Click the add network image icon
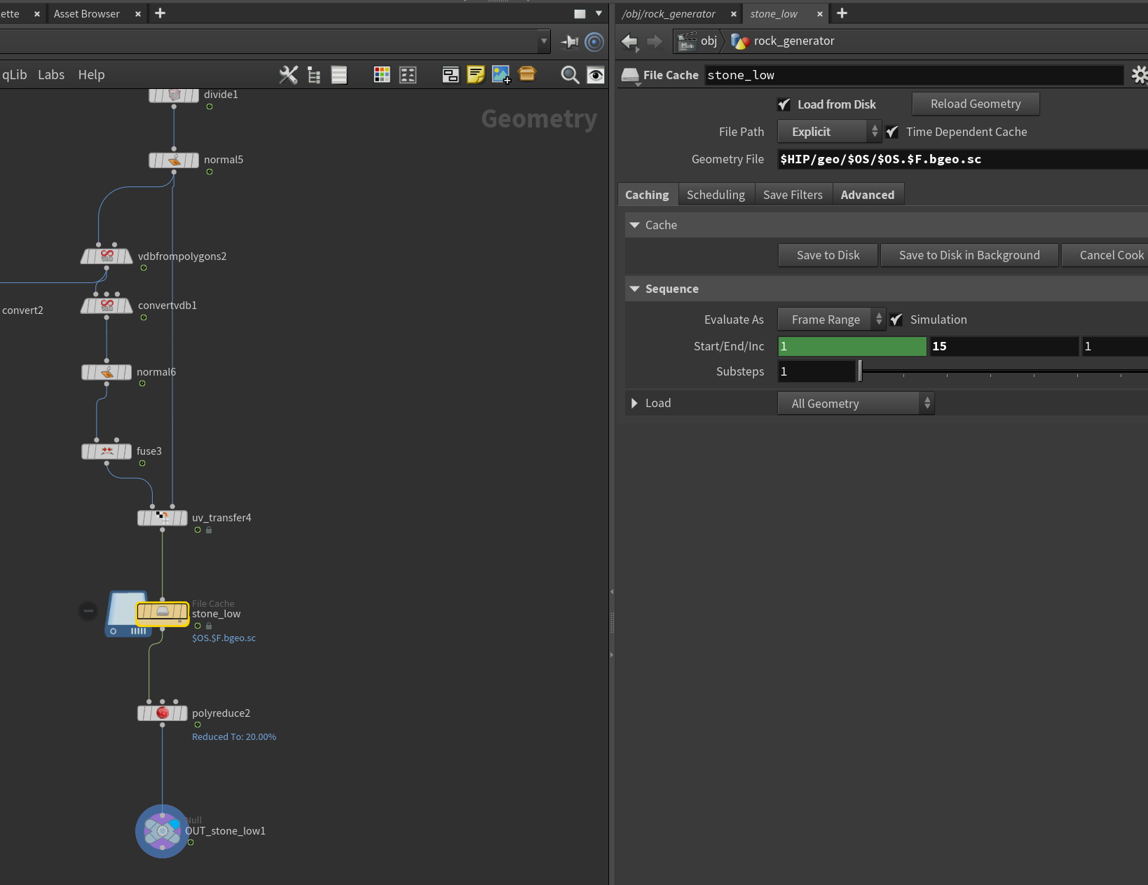Screen dimensions: 1148x885 [501, 75]
